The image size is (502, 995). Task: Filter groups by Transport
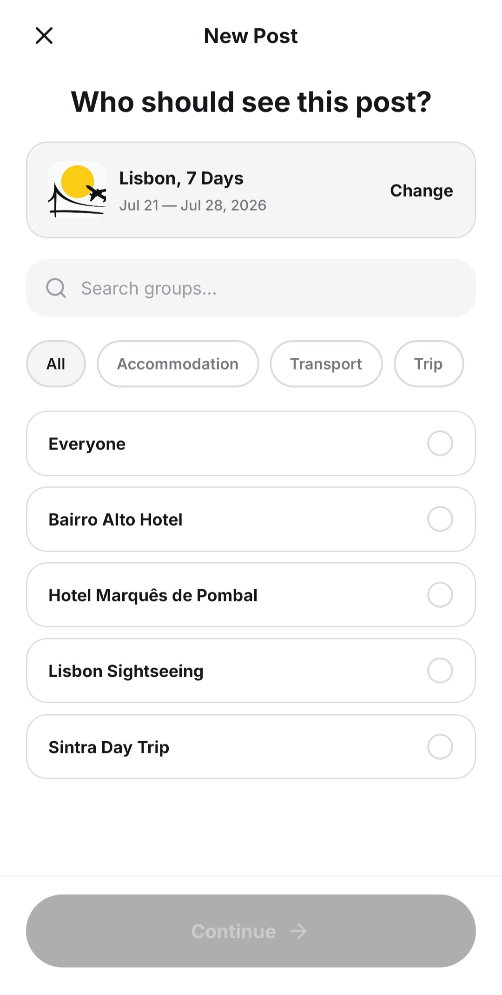(x=326, y=364)
